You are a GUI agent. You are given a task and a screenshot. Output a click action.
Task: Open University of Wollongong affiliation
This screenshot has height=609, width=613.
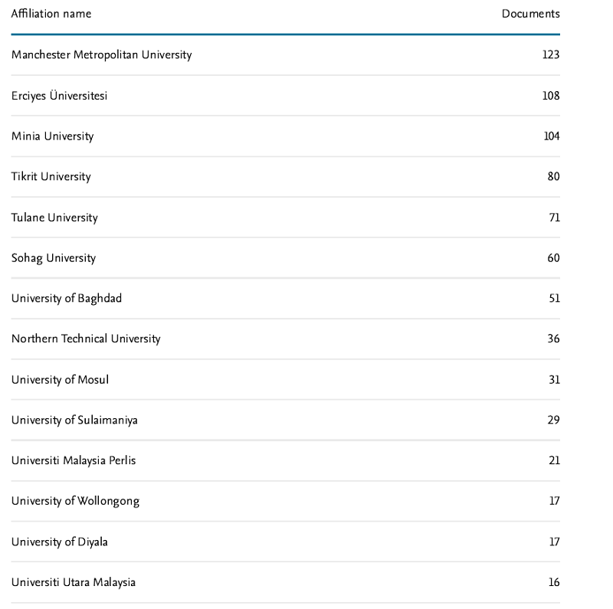click(x=75, y=502)
